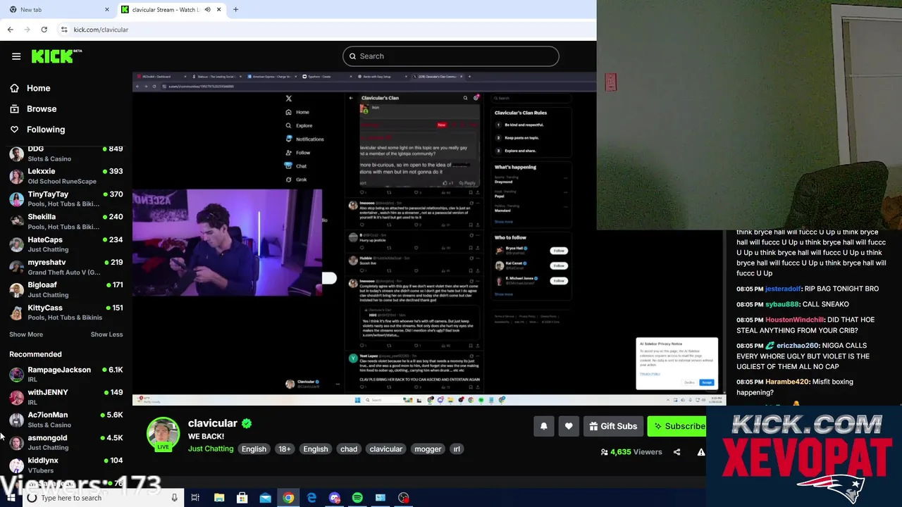Image resolution: width=902 pixels, height=507 pixels.
Task: Open Lekxxie channel in sidebar
Action: (x=66, y=176)
